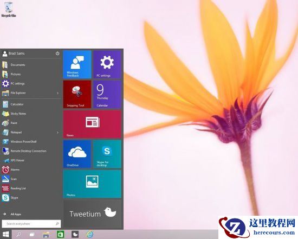Open the OneDrive tile

pos(77,154)
